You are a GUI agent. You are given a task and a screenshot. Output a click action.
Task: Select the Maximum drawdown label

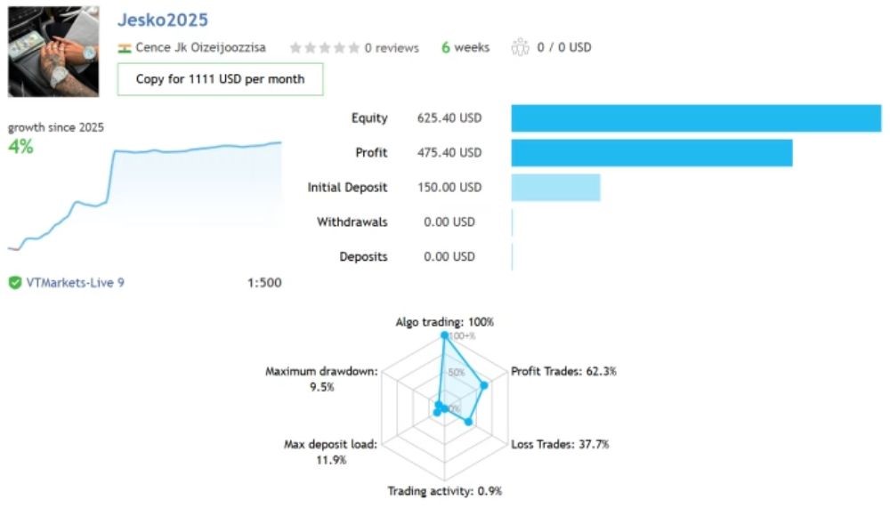click(x=321, y=371)
